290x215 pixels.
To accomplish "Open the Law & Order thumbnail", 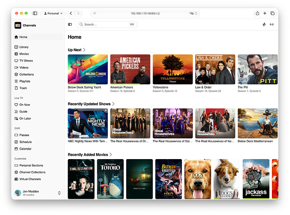I will (x=215, y=69).
